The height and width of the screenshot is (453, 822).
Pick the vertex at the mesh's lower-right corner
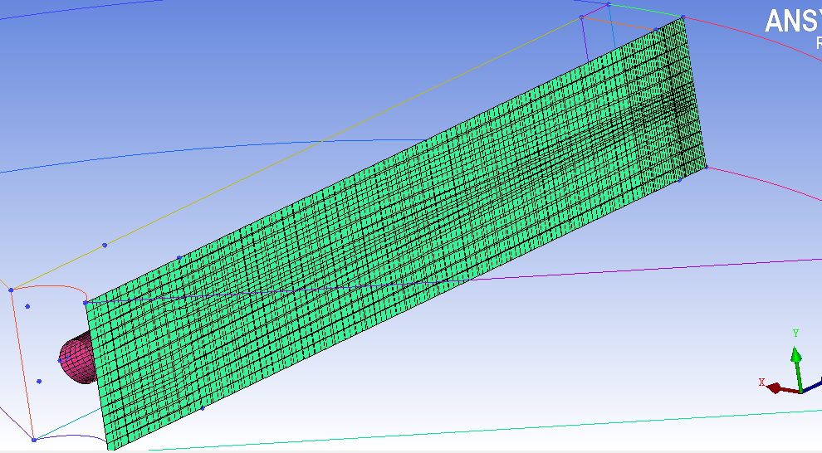coord(706,168)
